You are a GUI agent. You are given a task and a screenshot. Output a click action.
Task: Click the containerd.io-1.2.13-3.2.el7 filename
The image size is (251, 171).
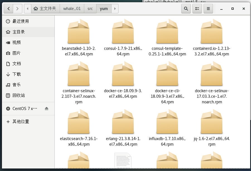click(x=212, y=51)
